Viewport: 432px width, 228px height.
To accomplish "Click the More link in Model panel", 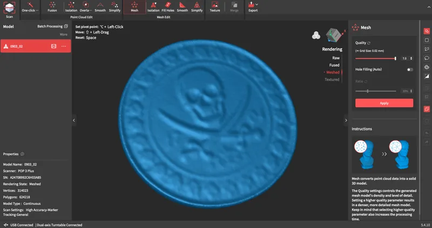I will click(x=64, y=34).
